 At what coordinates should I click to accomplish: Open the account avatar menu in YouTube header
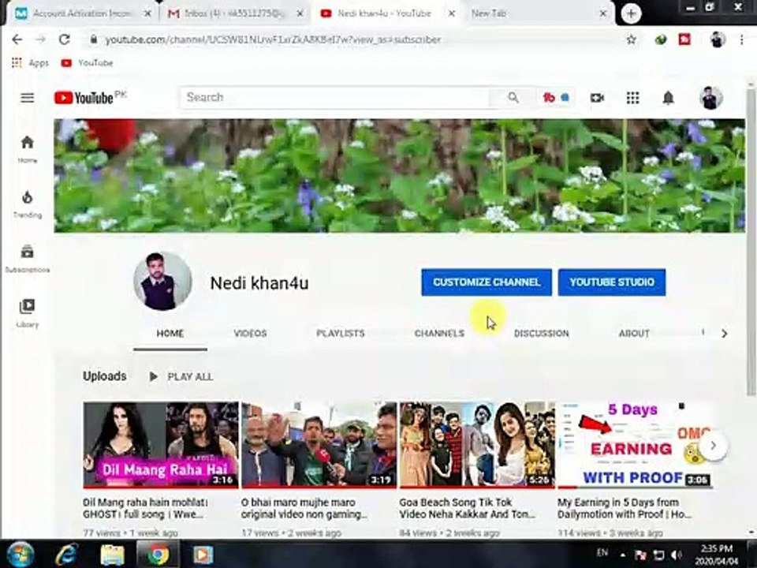710,98
